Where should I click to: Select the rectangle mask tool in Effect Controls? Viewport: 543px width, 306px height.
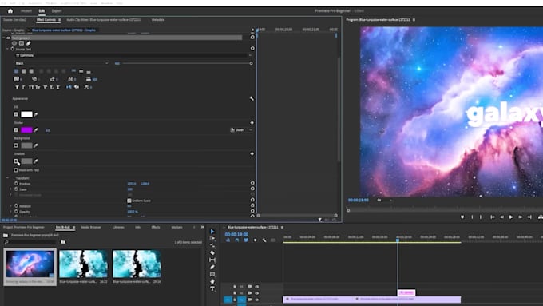pyautogui.click(x=22, y=43)
